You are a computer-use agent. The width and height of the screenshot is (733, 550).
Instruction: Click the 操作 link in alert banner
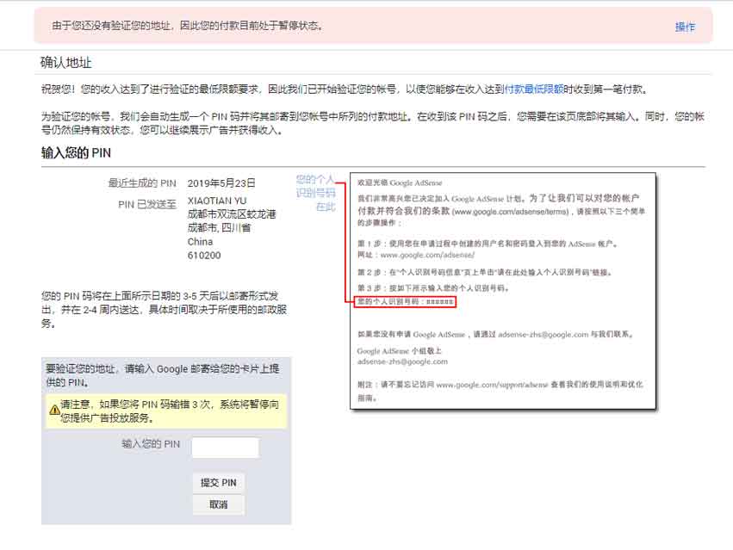[685, 27]
